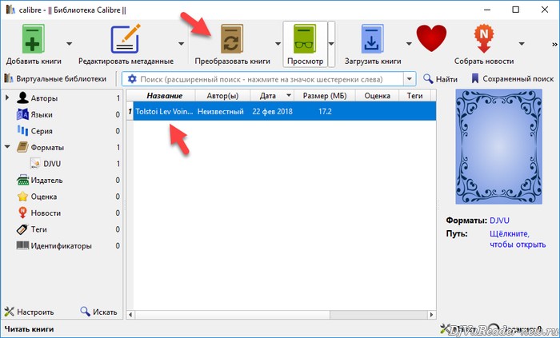
Task: Sort by Оценка column header
Action: pos(377,96)
